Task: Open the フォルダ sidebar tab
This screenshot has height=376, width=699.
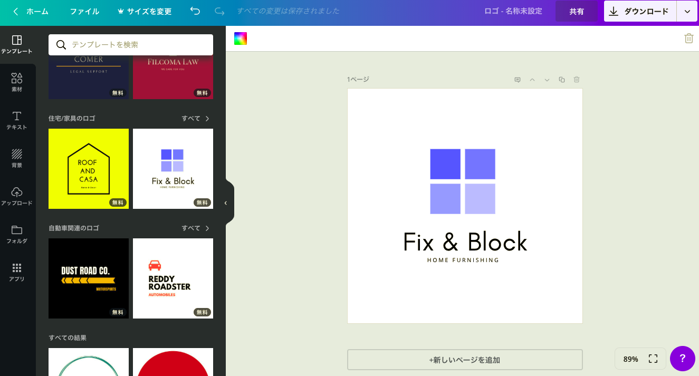Action: point(17,235)
